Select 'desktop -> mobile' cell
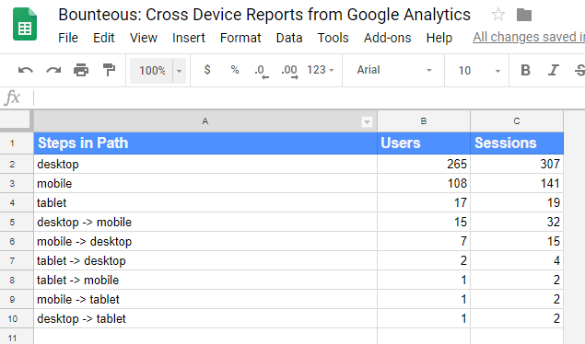 tap(205, 223)
